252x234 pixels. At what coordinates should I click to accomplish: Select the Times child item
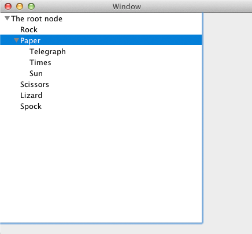tap(40, 63)
